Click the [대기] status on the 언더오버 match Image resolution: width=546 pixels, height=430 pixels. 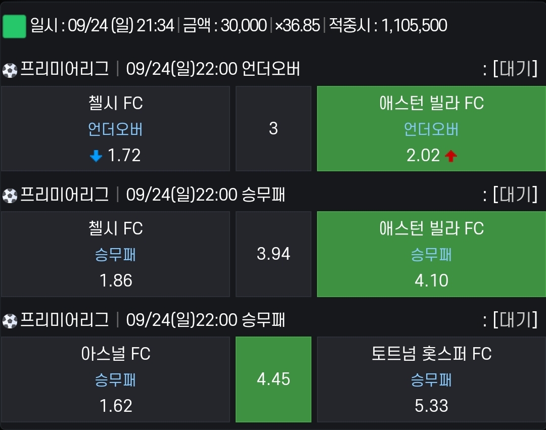click(515, 69)
